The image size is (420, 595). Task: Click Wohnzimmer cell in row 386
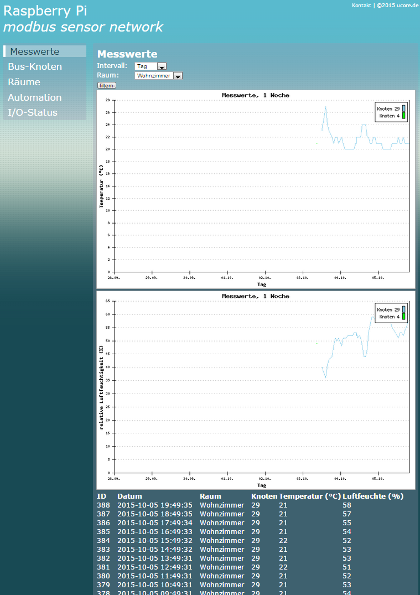tap(222, 522)
